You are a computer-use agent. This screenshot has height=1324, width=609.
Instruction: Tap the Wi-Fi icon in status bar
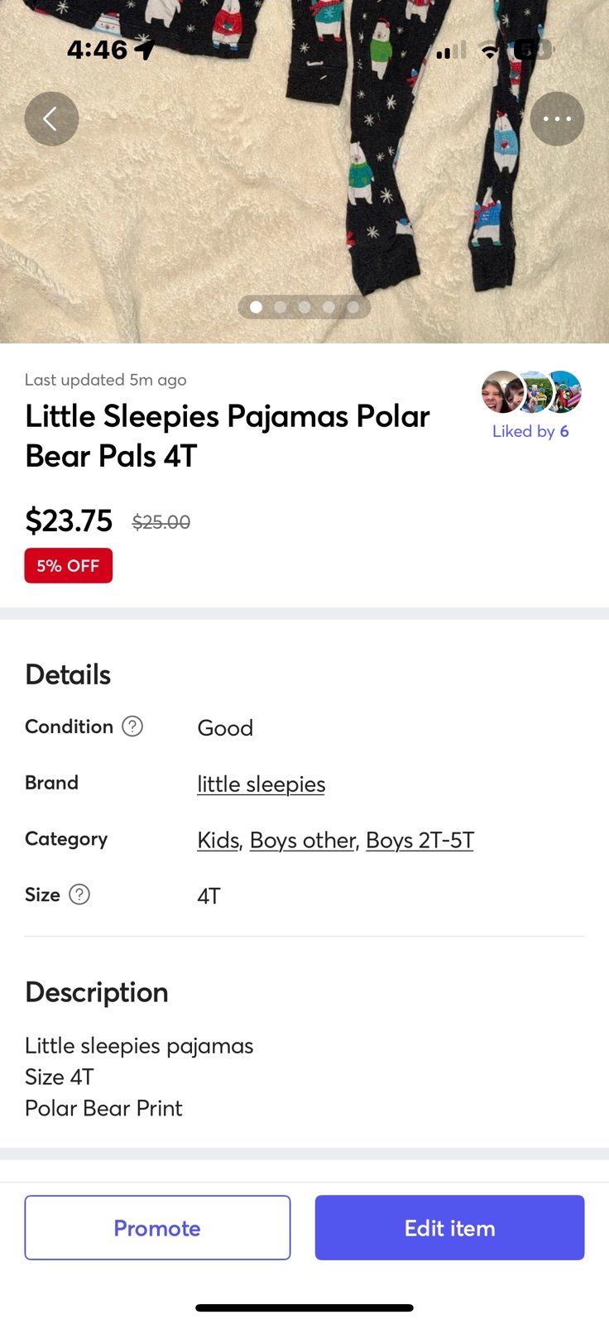490,51
